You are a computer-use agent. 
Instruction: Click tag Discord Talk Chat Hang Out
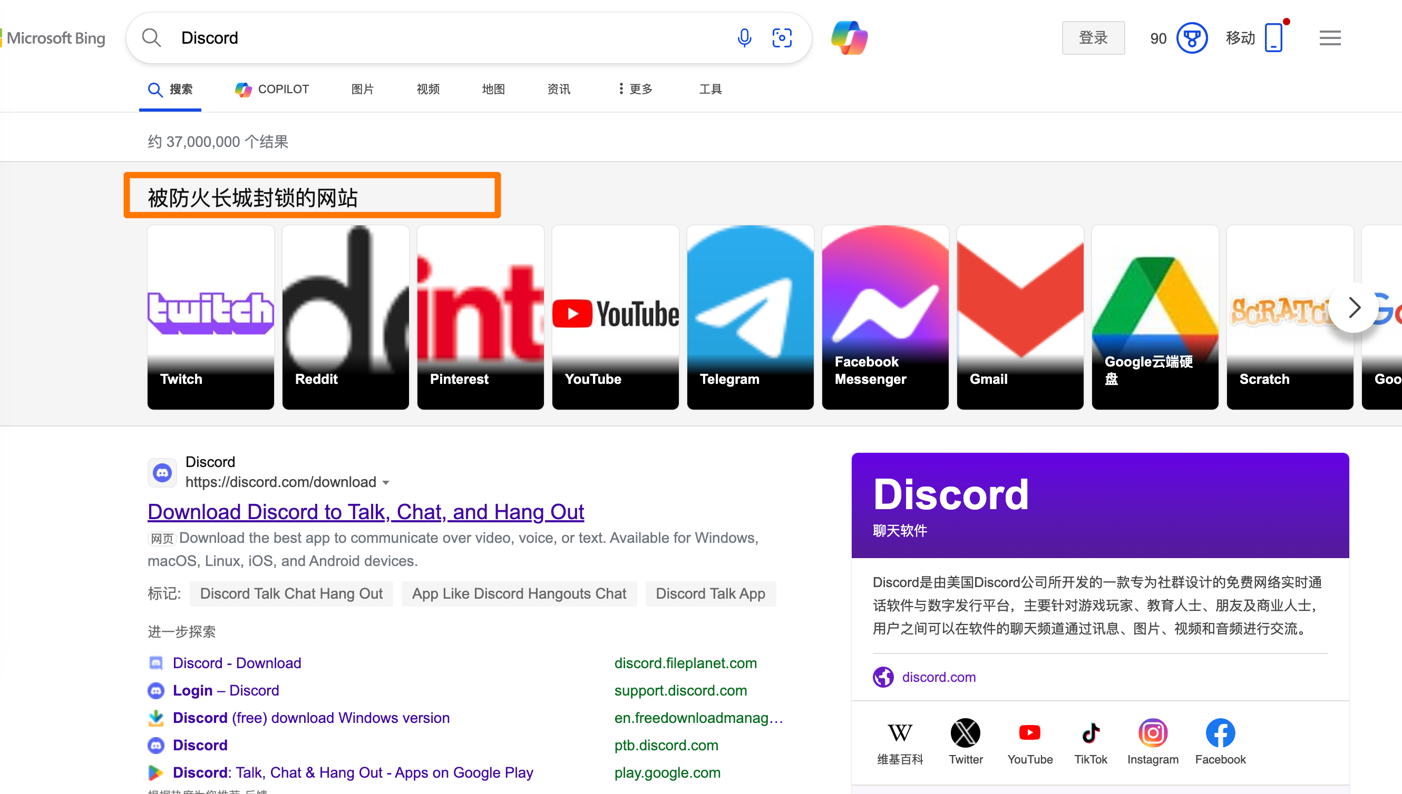pyautogui.click(x=291, y=593)
